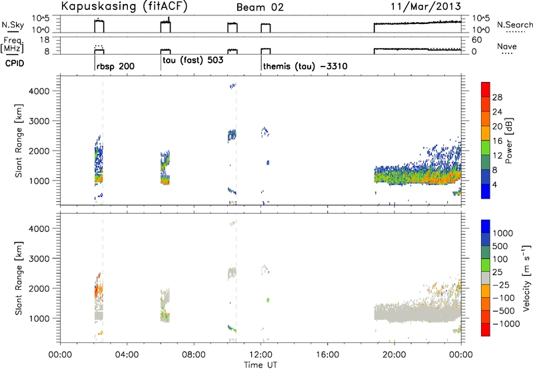Select the '3000' tick in the velocity panel
533x369 pixels.
(x=39, y=258)
